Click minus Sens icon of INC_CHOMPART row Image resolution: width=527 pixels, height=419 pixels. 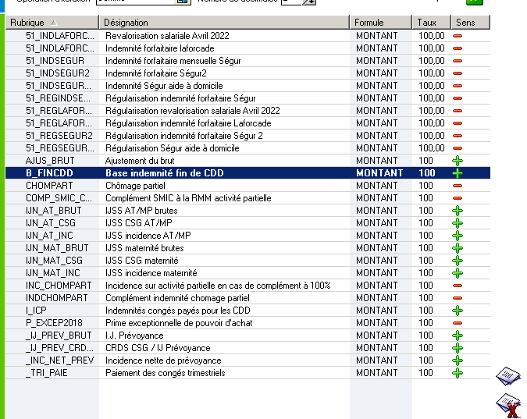pyautogui.click(x=458, y=286)
